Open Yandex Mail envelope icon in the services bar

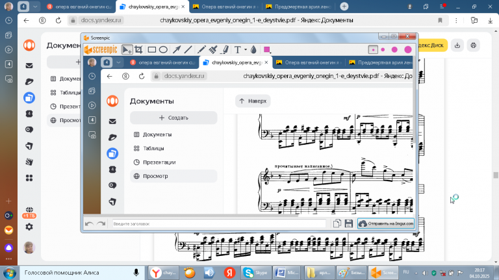pos(29,66)
